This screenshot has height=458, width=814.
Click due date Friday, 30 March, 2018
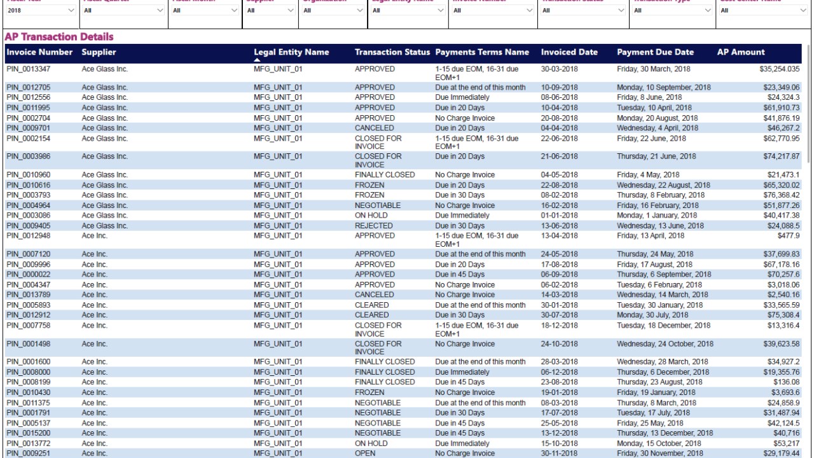coord(654,69)
